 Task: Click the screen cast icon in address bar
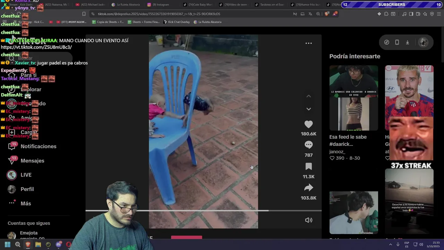click(302, 14)
